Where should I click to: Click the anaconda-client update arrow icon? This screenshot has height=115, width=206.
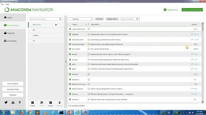(192, 40)
